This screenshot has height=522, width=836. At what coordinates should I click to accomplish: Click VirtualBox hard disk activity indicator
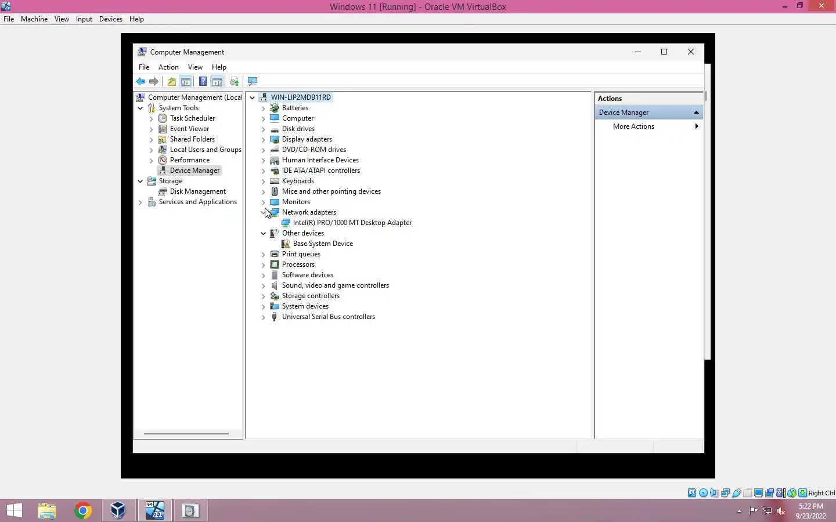pos(692,493)
